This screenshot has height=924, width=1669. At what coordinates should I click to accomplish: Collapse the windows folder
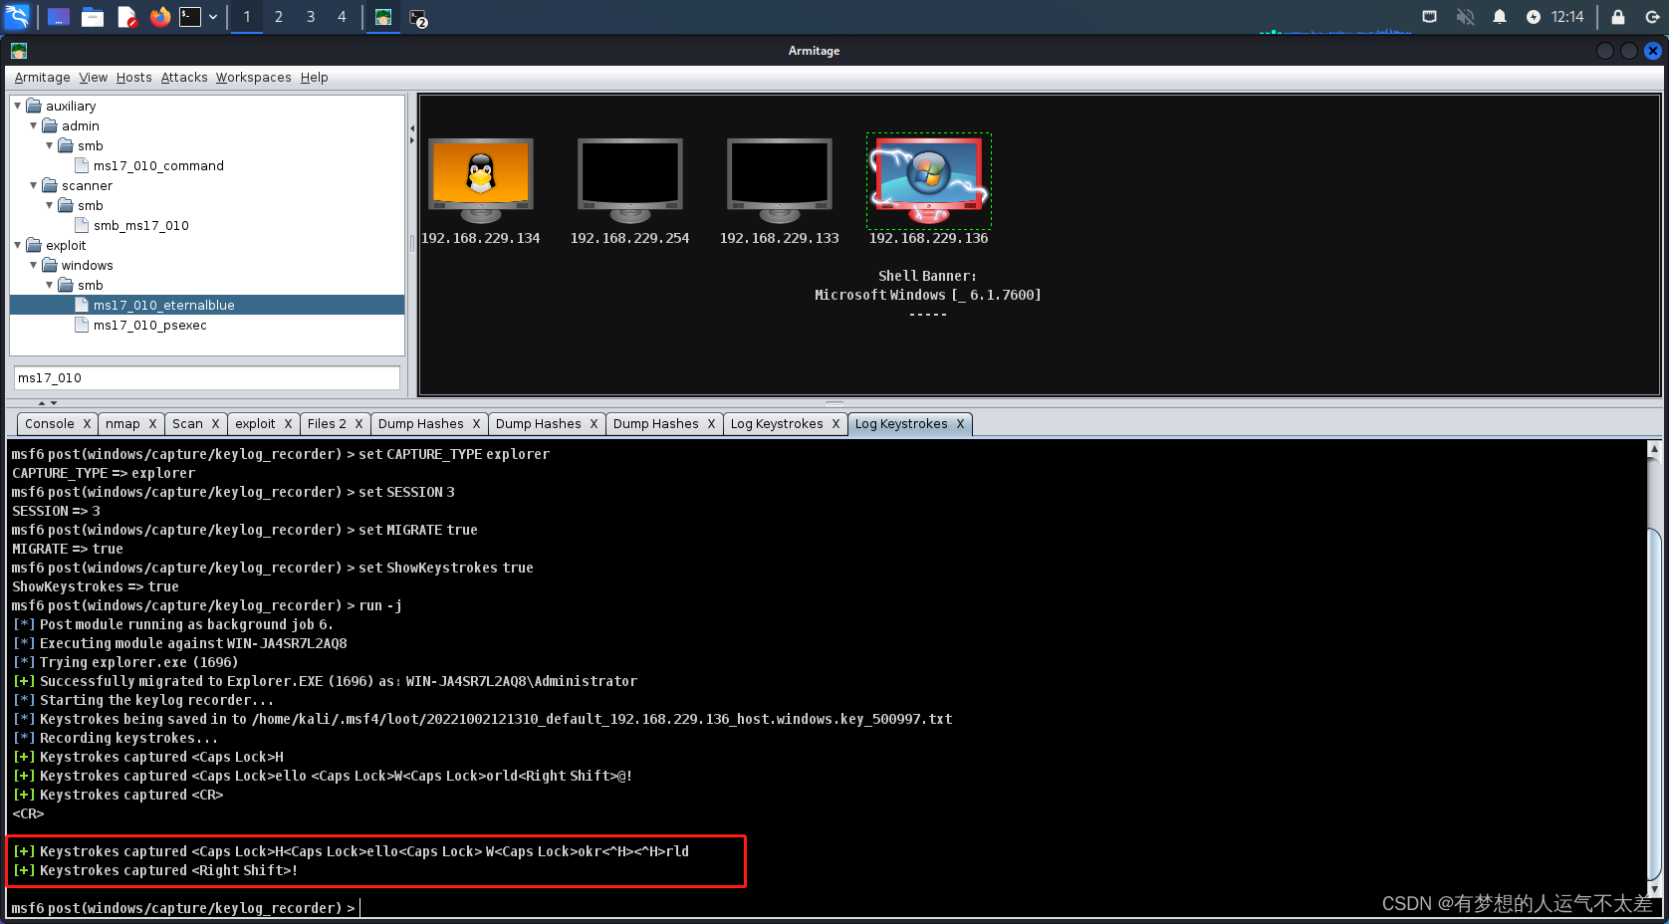[x=34, y=265]
